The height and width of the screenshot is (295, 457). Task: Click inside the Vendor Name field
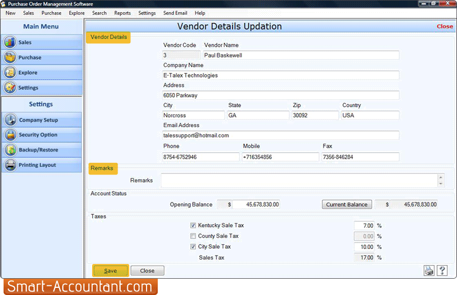click(x=300, y=54)
